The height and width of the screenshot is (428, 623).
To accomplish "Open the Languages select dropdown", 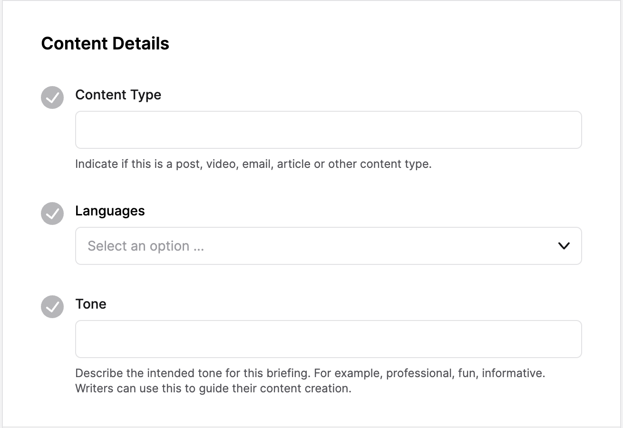I will coord(329,246).
